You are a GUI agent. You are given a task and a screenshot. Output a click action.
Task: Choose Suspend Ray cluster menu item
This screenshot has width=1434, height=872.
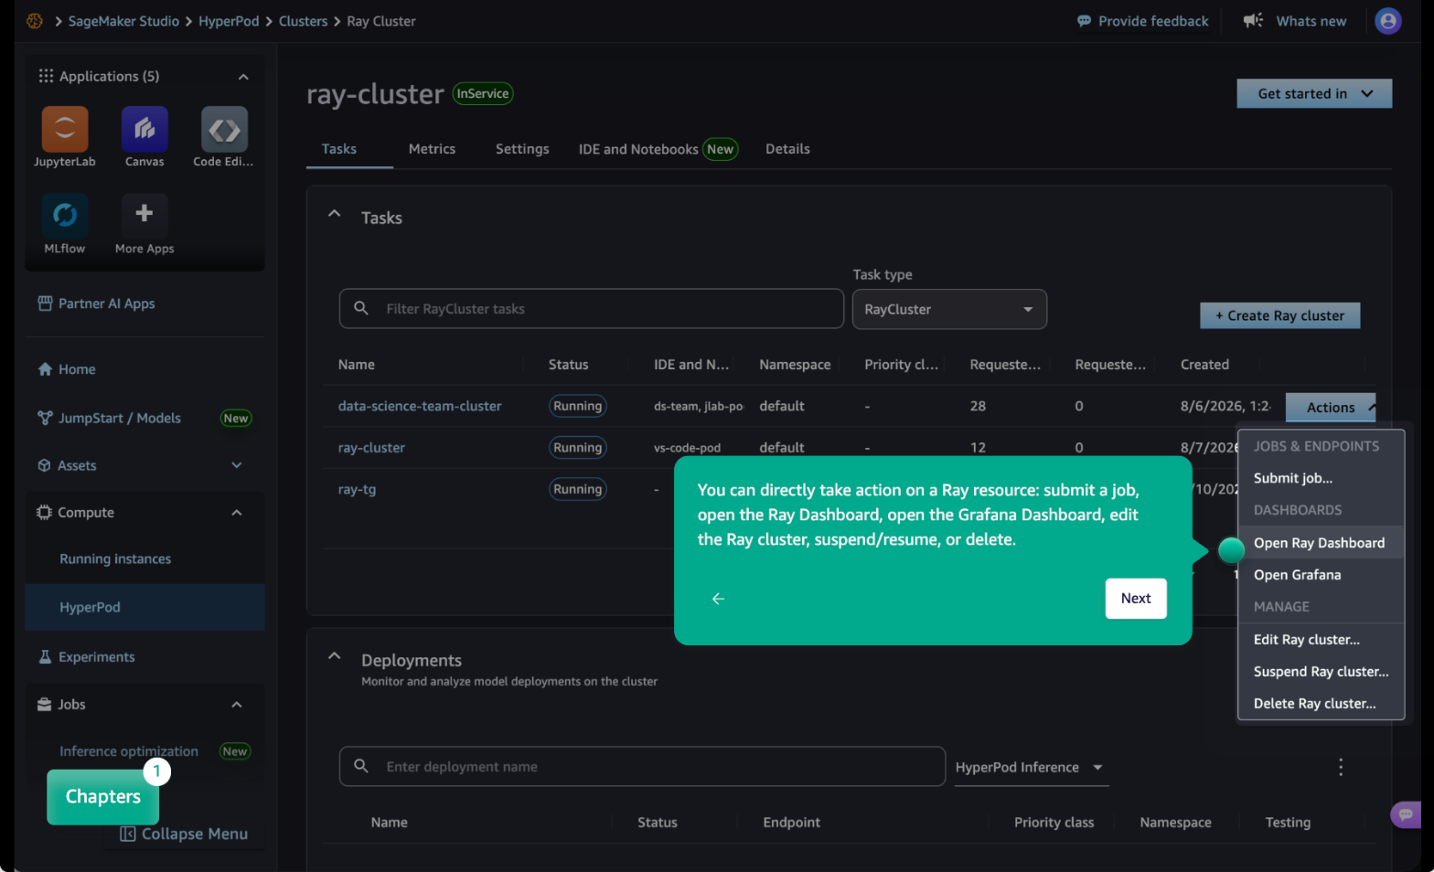pyautogui.click(x=1321, y=672)
